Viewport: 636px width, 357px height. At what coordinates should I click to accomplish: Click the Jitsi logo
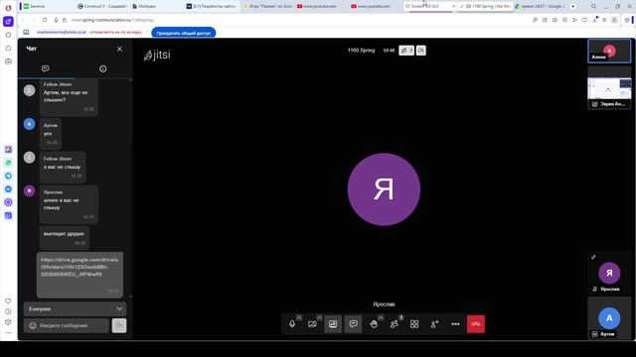[x=157, y=56]
